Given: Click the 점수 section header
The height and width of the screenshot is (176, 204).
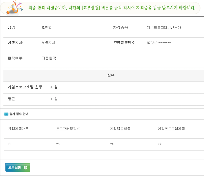Looking at the screenshot, I should [x=111, y=75].
